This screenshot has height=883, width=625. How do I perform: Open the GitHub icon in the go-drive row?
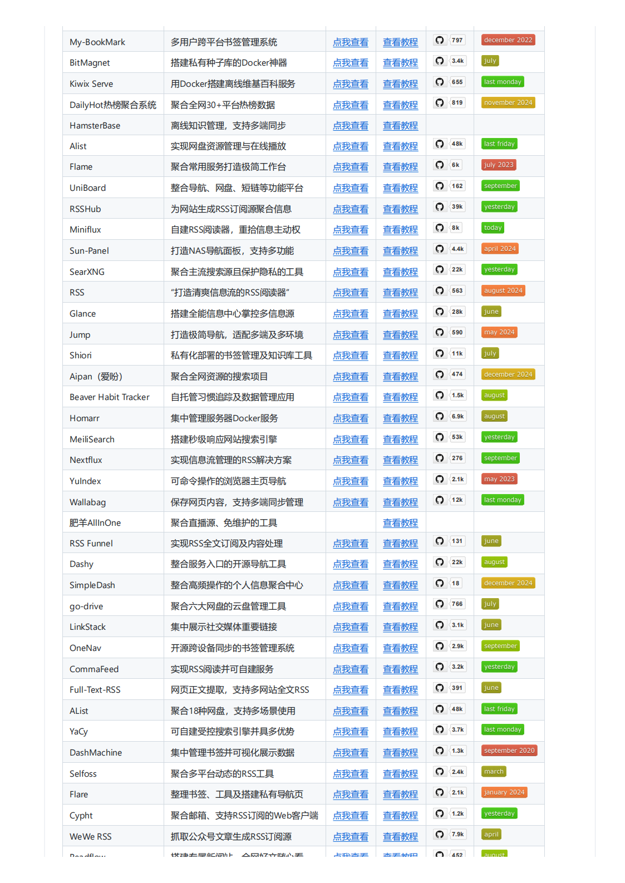click(440, 604)
